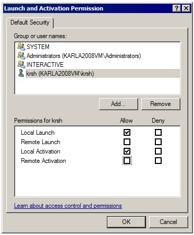Enable Allow for Remote Activation

point(127,161)
